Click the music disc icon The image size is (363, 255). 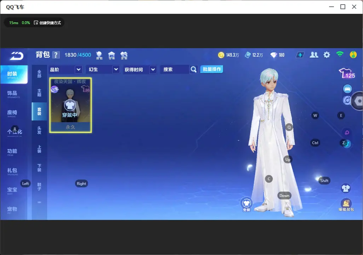[347, 100]
